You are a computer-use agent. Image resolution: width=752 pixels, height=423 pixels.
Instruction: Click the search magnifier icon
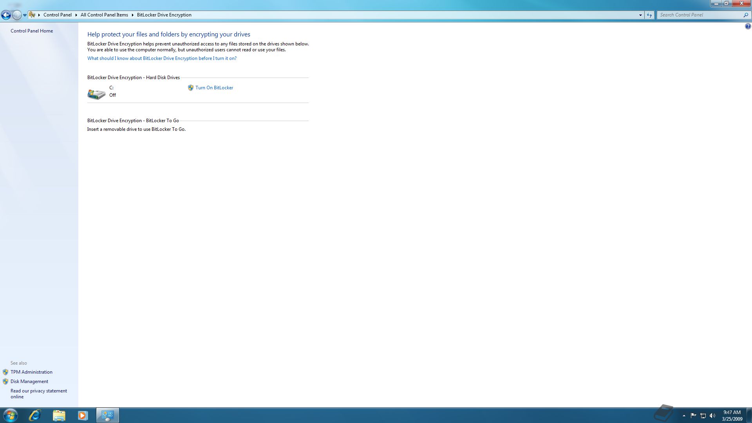point(746,15)
